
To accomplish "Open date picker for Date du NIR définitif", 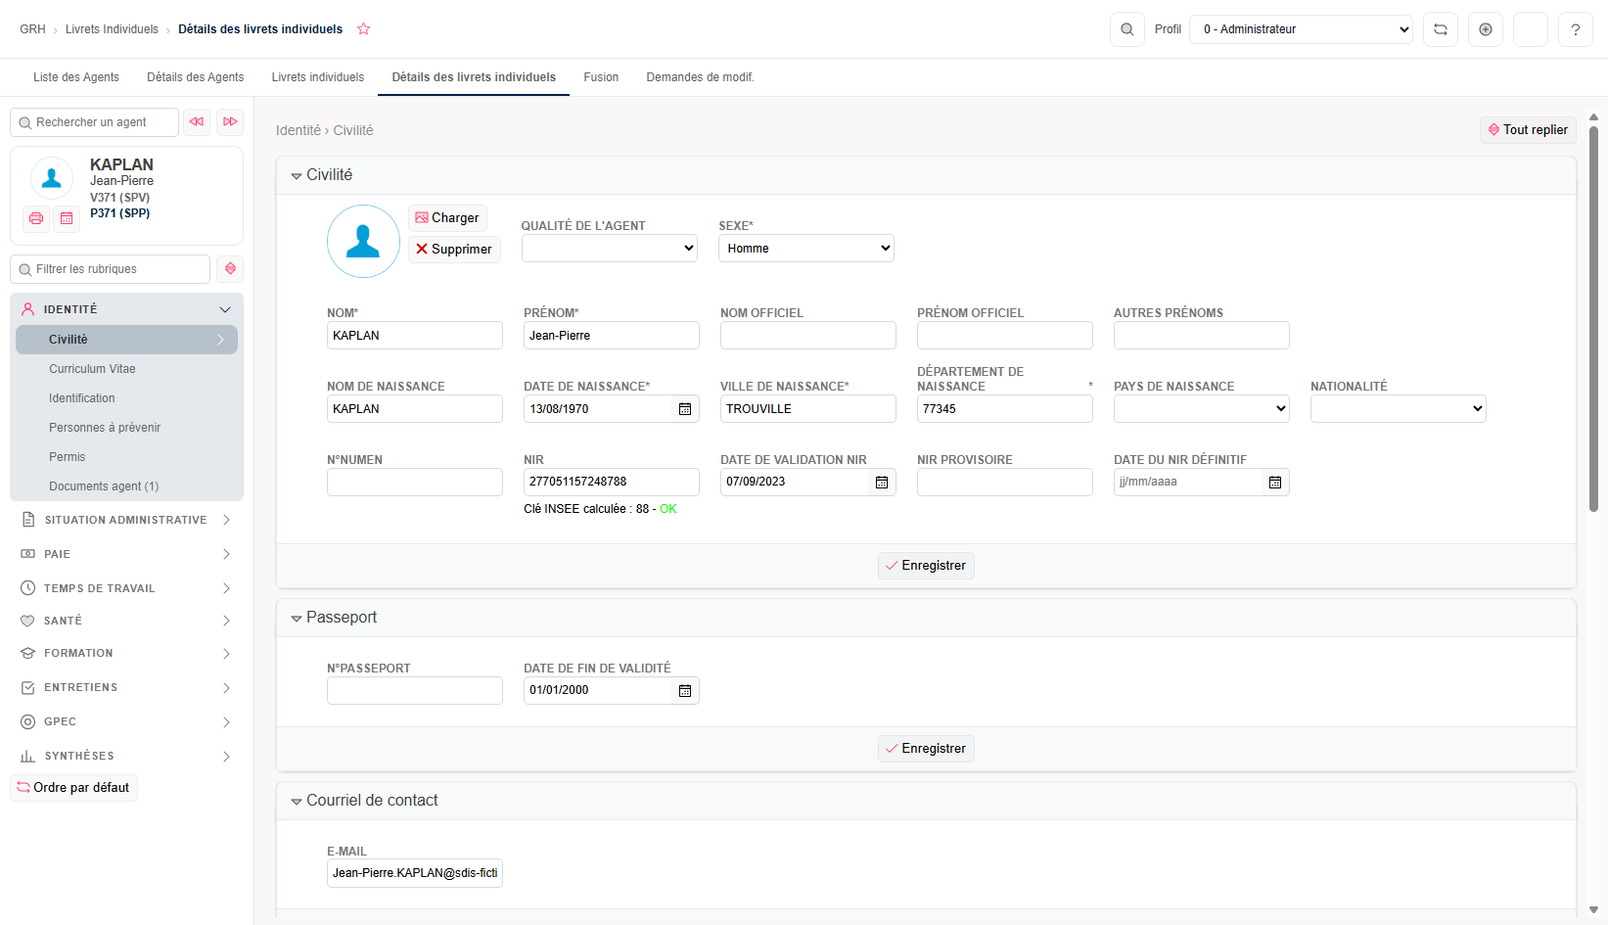I will [x=1275, y=482].
